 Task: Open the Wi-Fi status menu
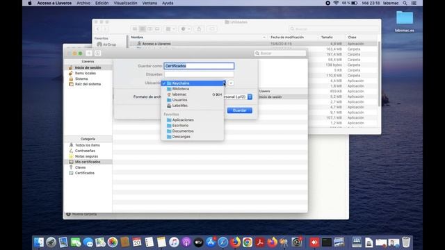tap(336, 3)
